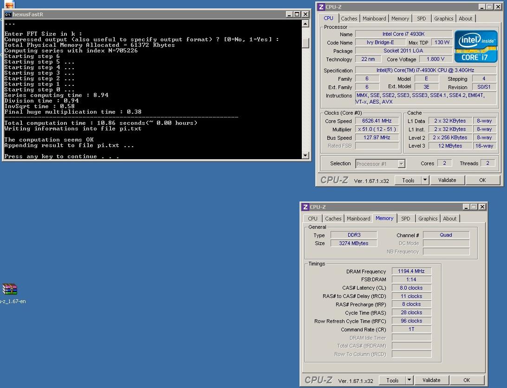Click the FSB:DRAM ratio value 1:14
Viewport: 507px width, 388px height.
(411, 280)
